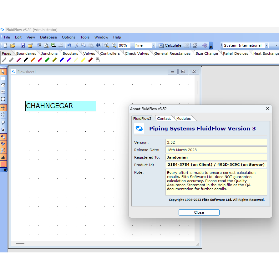Click the Calculate button

pyautogui.click(x=170, y=45)
